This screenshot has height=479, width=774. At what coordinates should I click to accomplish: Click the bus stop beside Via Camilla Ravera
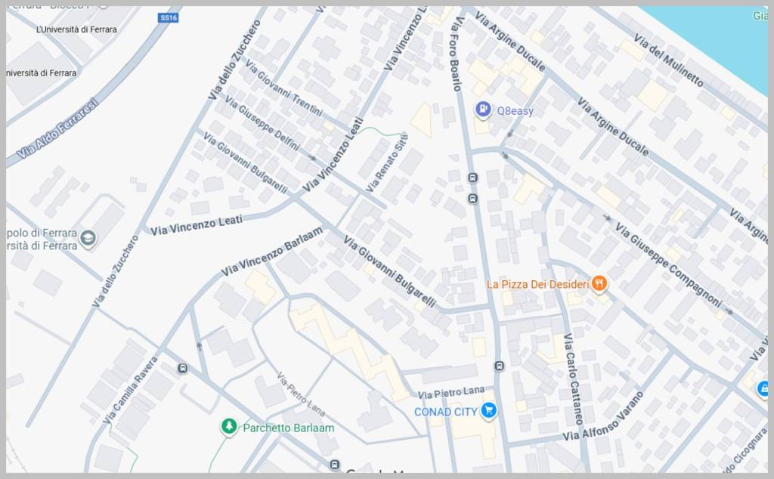tap(183, 368)
